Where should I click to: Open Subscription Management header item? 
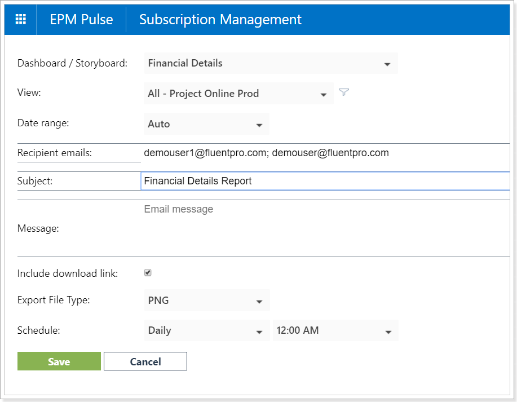click(x=220, y=20)
